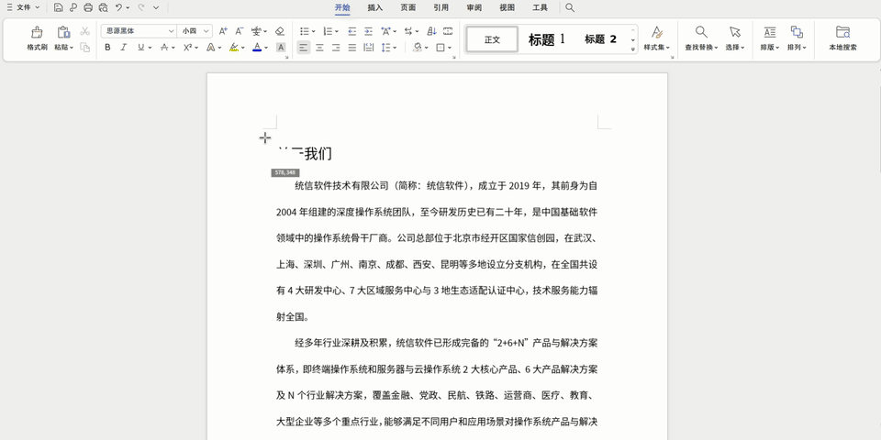881x440 pixels.
Task: Click the 排版 layout button
Action: point(770,38)
